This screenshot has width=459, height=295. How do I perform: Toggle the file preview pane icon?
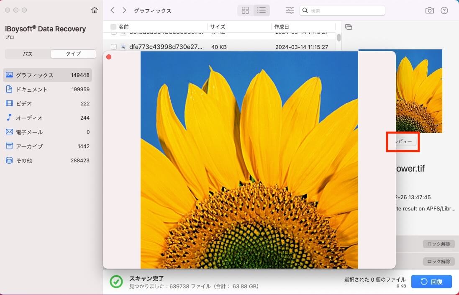pos(349,26)
